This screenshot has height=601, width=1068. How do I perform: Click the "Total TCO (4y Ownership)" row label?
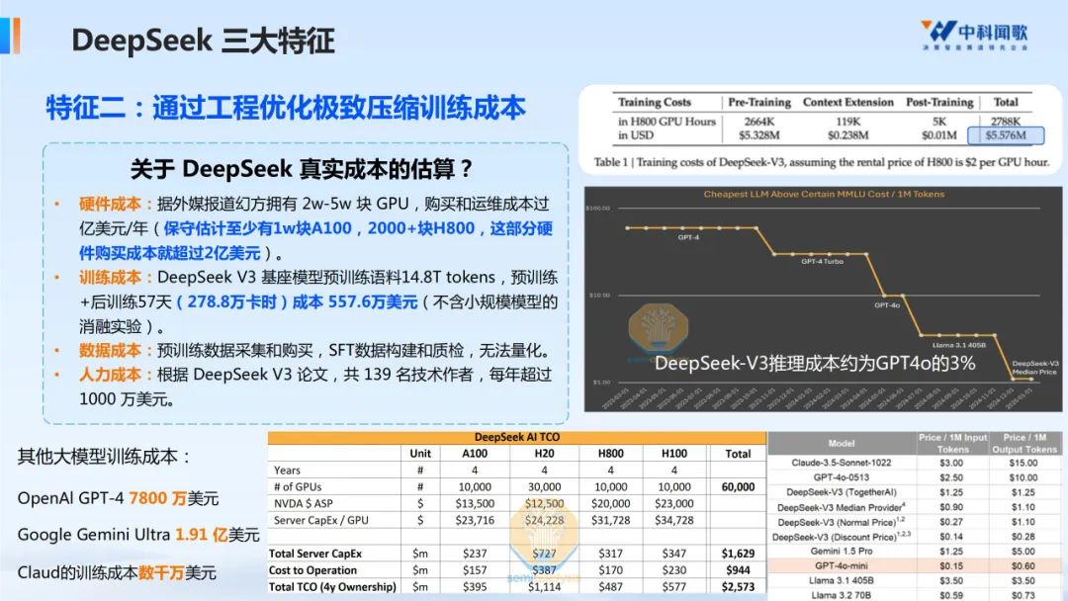(x=332, y=587)
